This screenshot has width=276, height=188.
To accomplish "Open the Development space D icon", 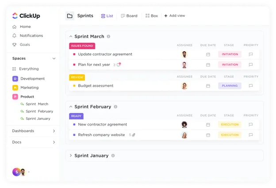I will [15, 79].
